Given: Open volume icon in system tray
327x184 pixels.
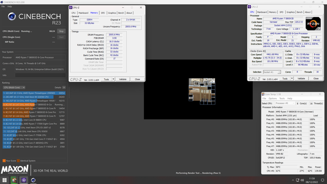Looking at the screenshot, I should pos(302,180).
